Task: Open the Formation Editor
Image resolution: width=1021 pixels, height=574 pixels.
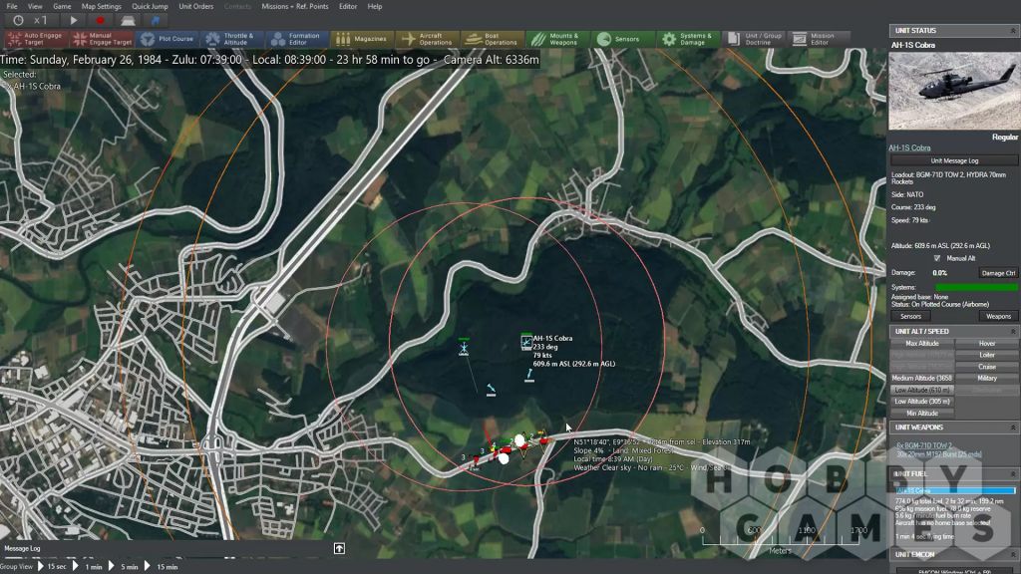Action: tap(297, 39)
